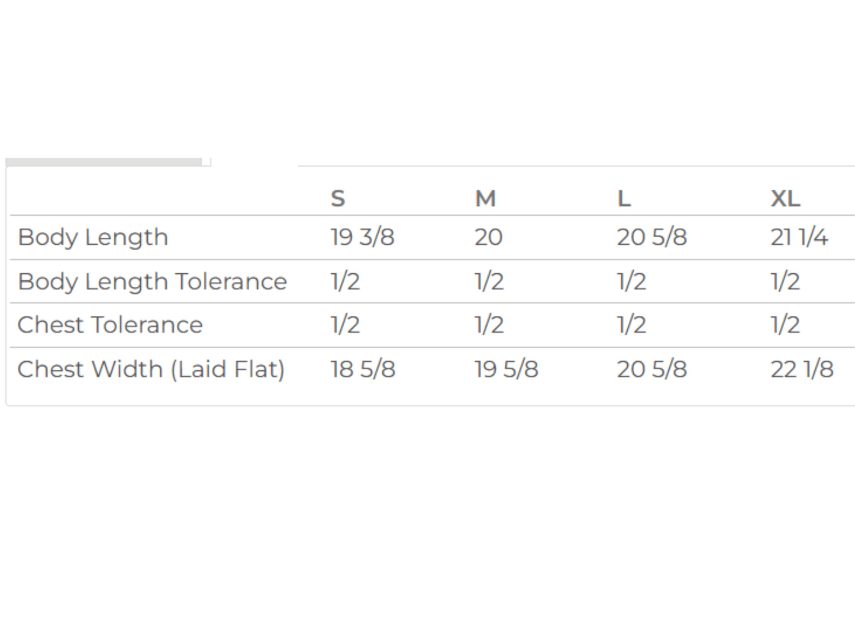Click the L column 20 5/8 chest width
The width and height of the screenshot is (855, 641).
pos(651,369)
